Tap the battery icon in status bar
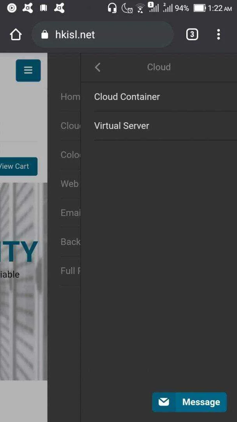 click(200, 8)
